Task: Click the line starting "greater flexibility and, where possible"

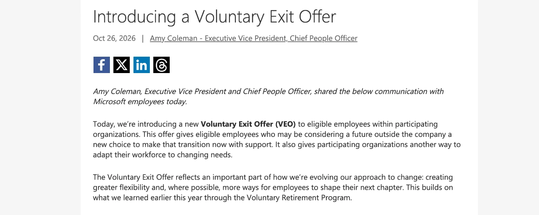Action: [x=273, y=187]
